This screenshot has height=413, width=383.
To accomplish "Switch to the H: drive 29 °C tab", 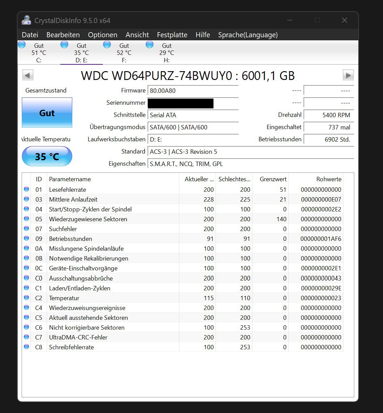I will coord(167,53).
